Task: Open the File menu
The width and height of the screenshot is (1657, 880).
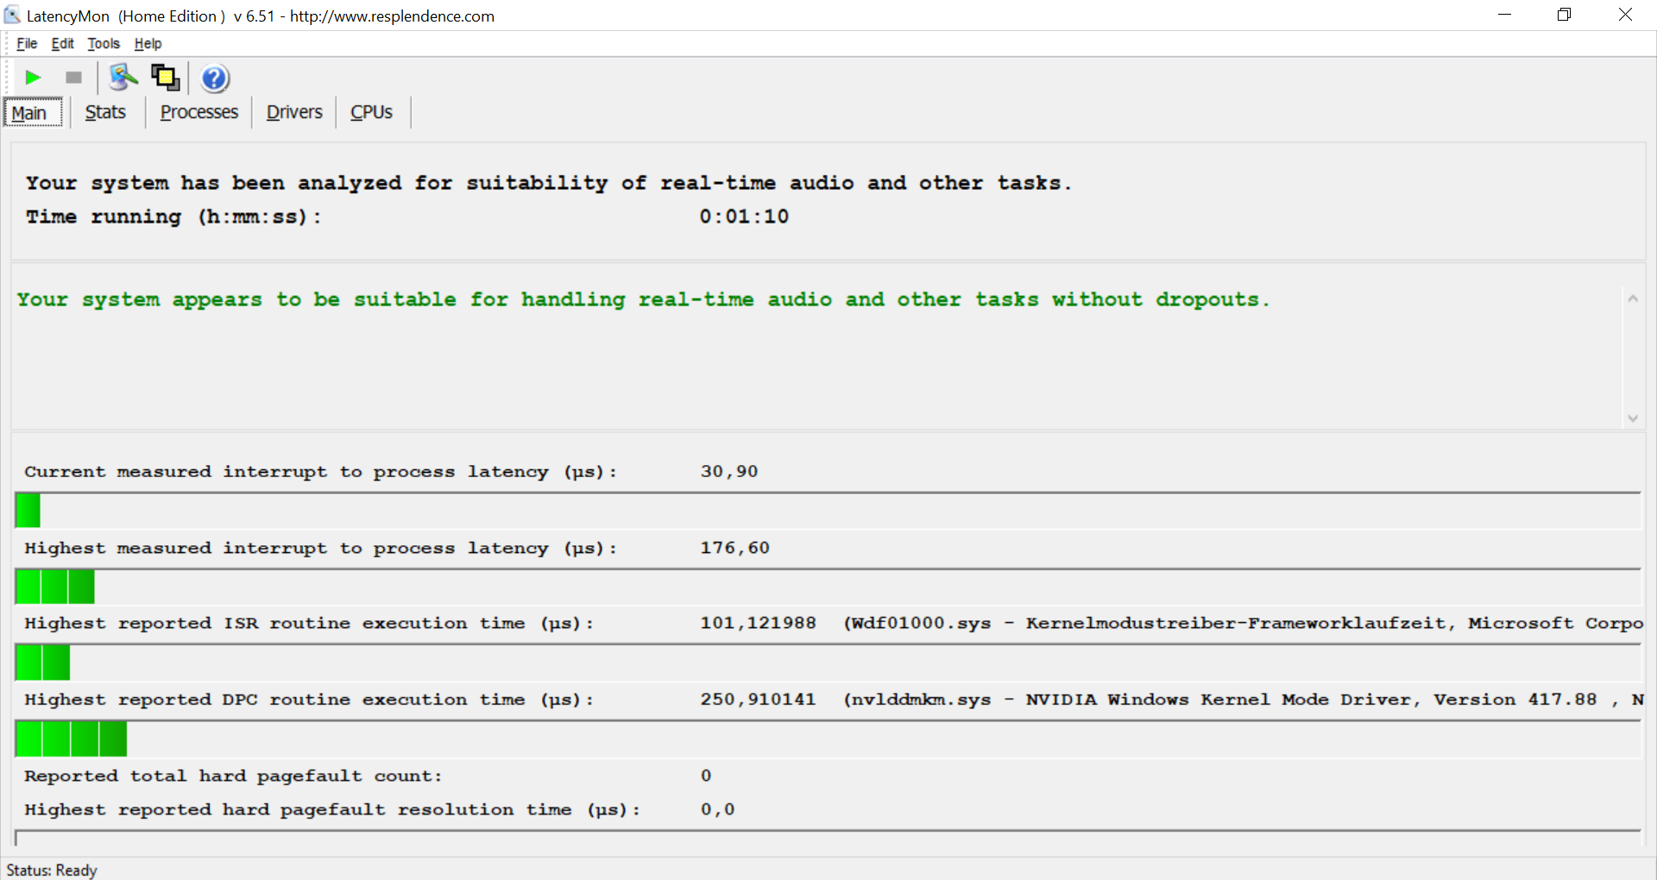Action: coord(27,43)
